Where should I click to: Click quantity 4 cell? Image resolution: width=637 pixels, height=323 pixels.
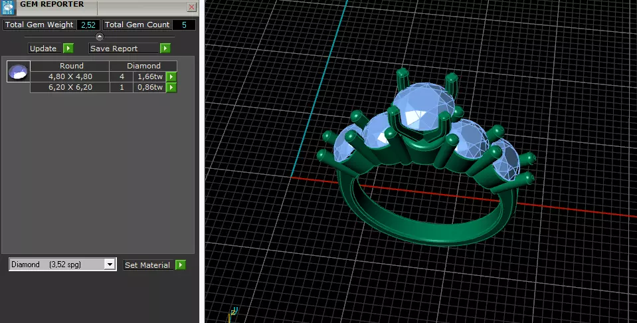tap(122, 76)
